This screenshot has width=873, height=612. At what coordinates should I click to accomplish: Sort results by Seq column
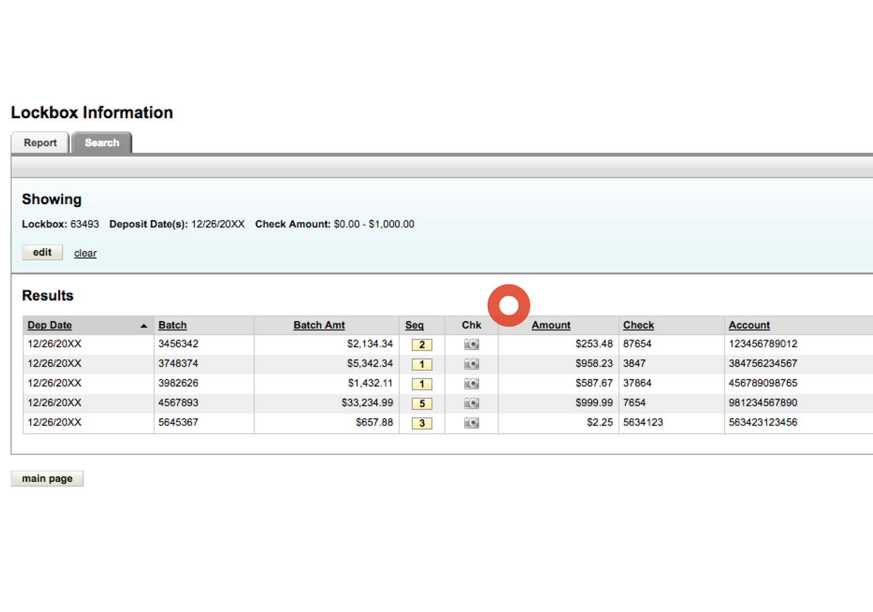pos(415,325)
